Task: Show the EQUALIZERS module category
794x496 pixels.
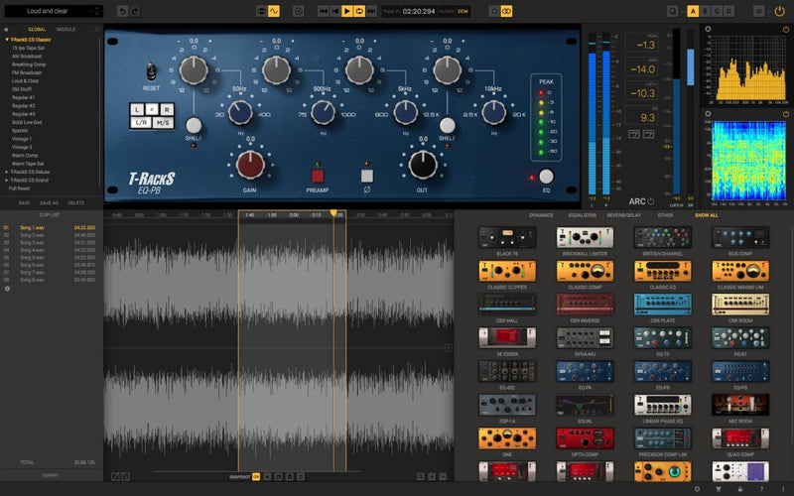Action: coord(582,214)
